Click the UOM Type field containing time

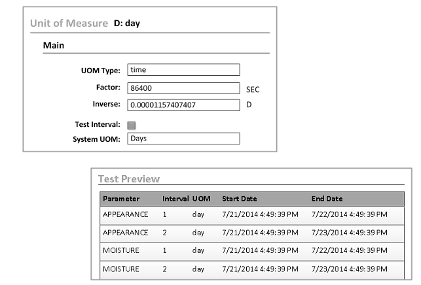tap(183, 70)
